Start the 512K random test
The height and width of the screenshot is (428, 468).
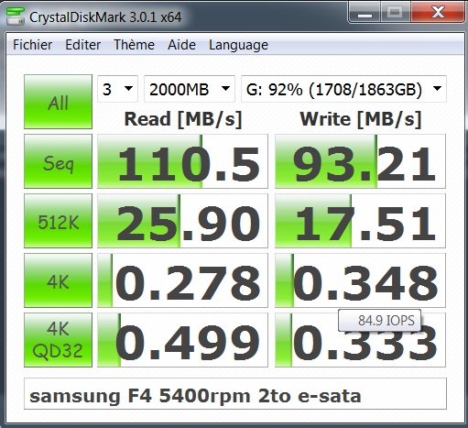pyautogui.click(x=58, y=221)
